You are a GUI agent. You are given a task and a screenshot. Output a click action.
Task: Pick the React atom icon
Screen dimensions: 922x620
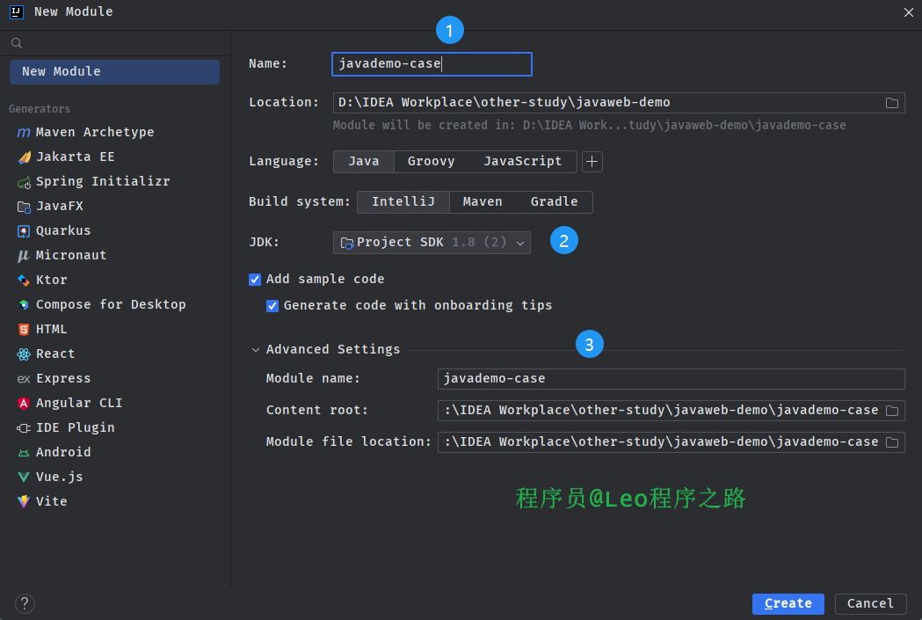(23, 354)
